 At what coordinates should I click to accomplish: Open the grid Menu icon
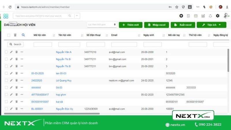pyautogui.click(x=6, y=16)
